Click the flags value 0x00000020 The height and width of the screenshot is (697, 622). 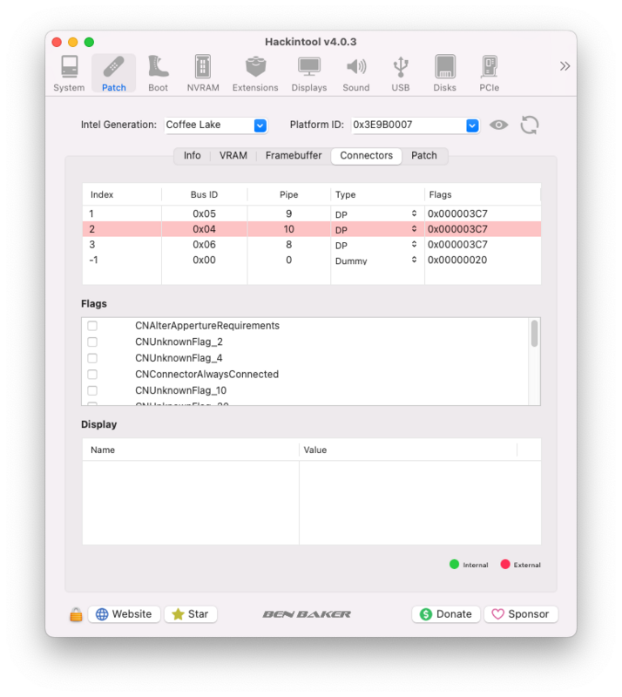click(457, 260)
